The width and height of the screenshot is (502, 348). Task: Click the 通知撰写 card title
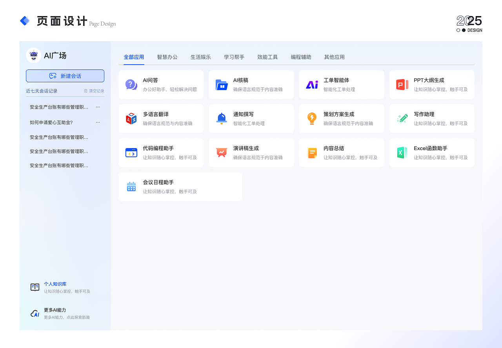243,114
